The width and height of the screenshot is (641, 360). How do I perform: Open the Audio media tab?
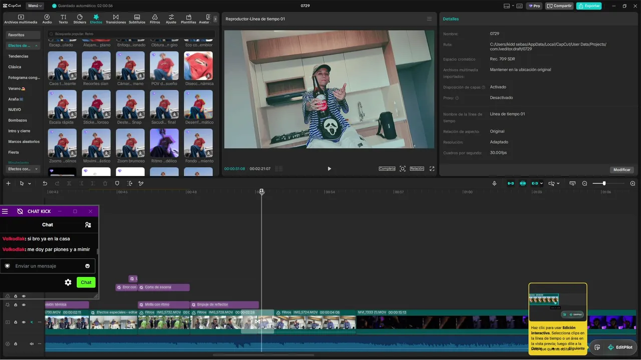click(47, 19)
